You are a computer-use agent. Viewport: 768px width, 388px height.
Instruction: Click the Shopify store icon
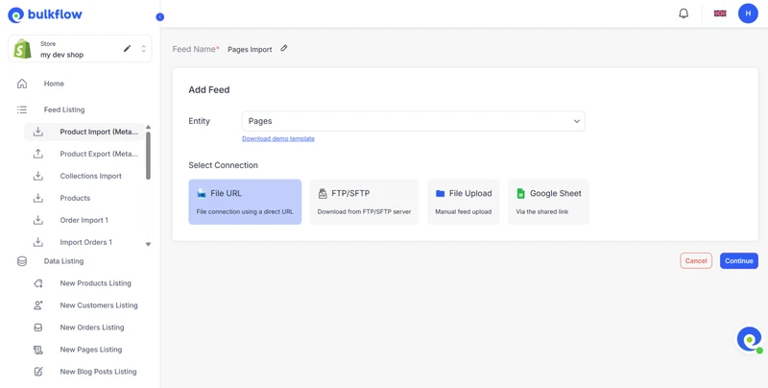[x=22, y=49]
